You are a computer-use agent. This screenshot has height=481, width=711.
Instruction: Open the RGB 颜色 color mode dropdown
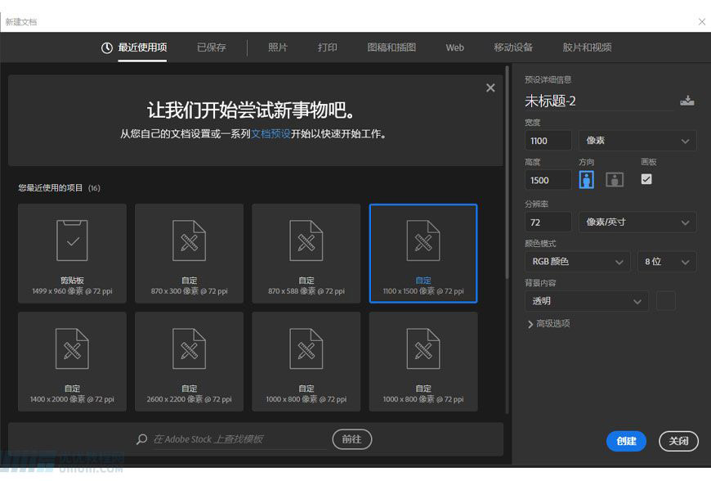click(577, 261)
